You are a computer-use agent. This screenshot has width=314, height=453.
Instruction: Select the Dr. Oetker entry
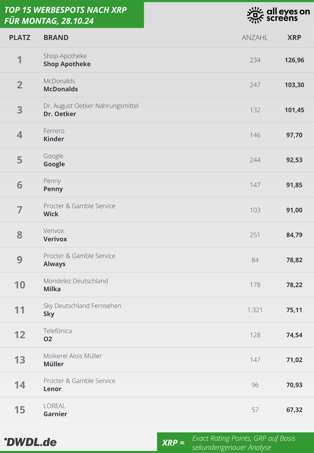[60, 114]
